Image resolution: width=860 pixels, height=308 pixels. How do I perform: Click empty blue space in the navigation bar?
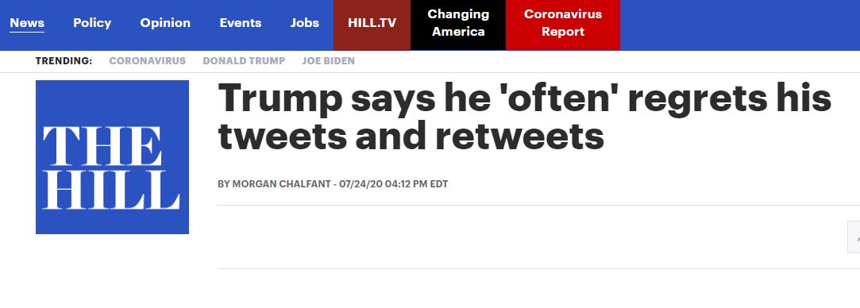pos(740,25)
